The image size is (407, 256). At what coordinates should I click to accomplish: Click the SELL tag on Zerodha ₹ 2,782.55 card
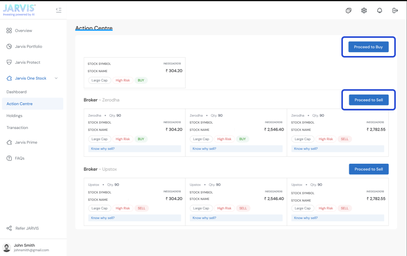tap(344, 139)
